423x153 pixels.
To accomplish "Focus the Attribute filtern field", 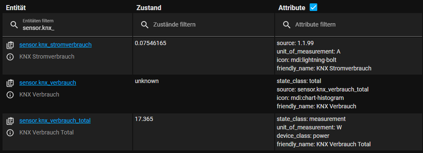I will point(349,24).
